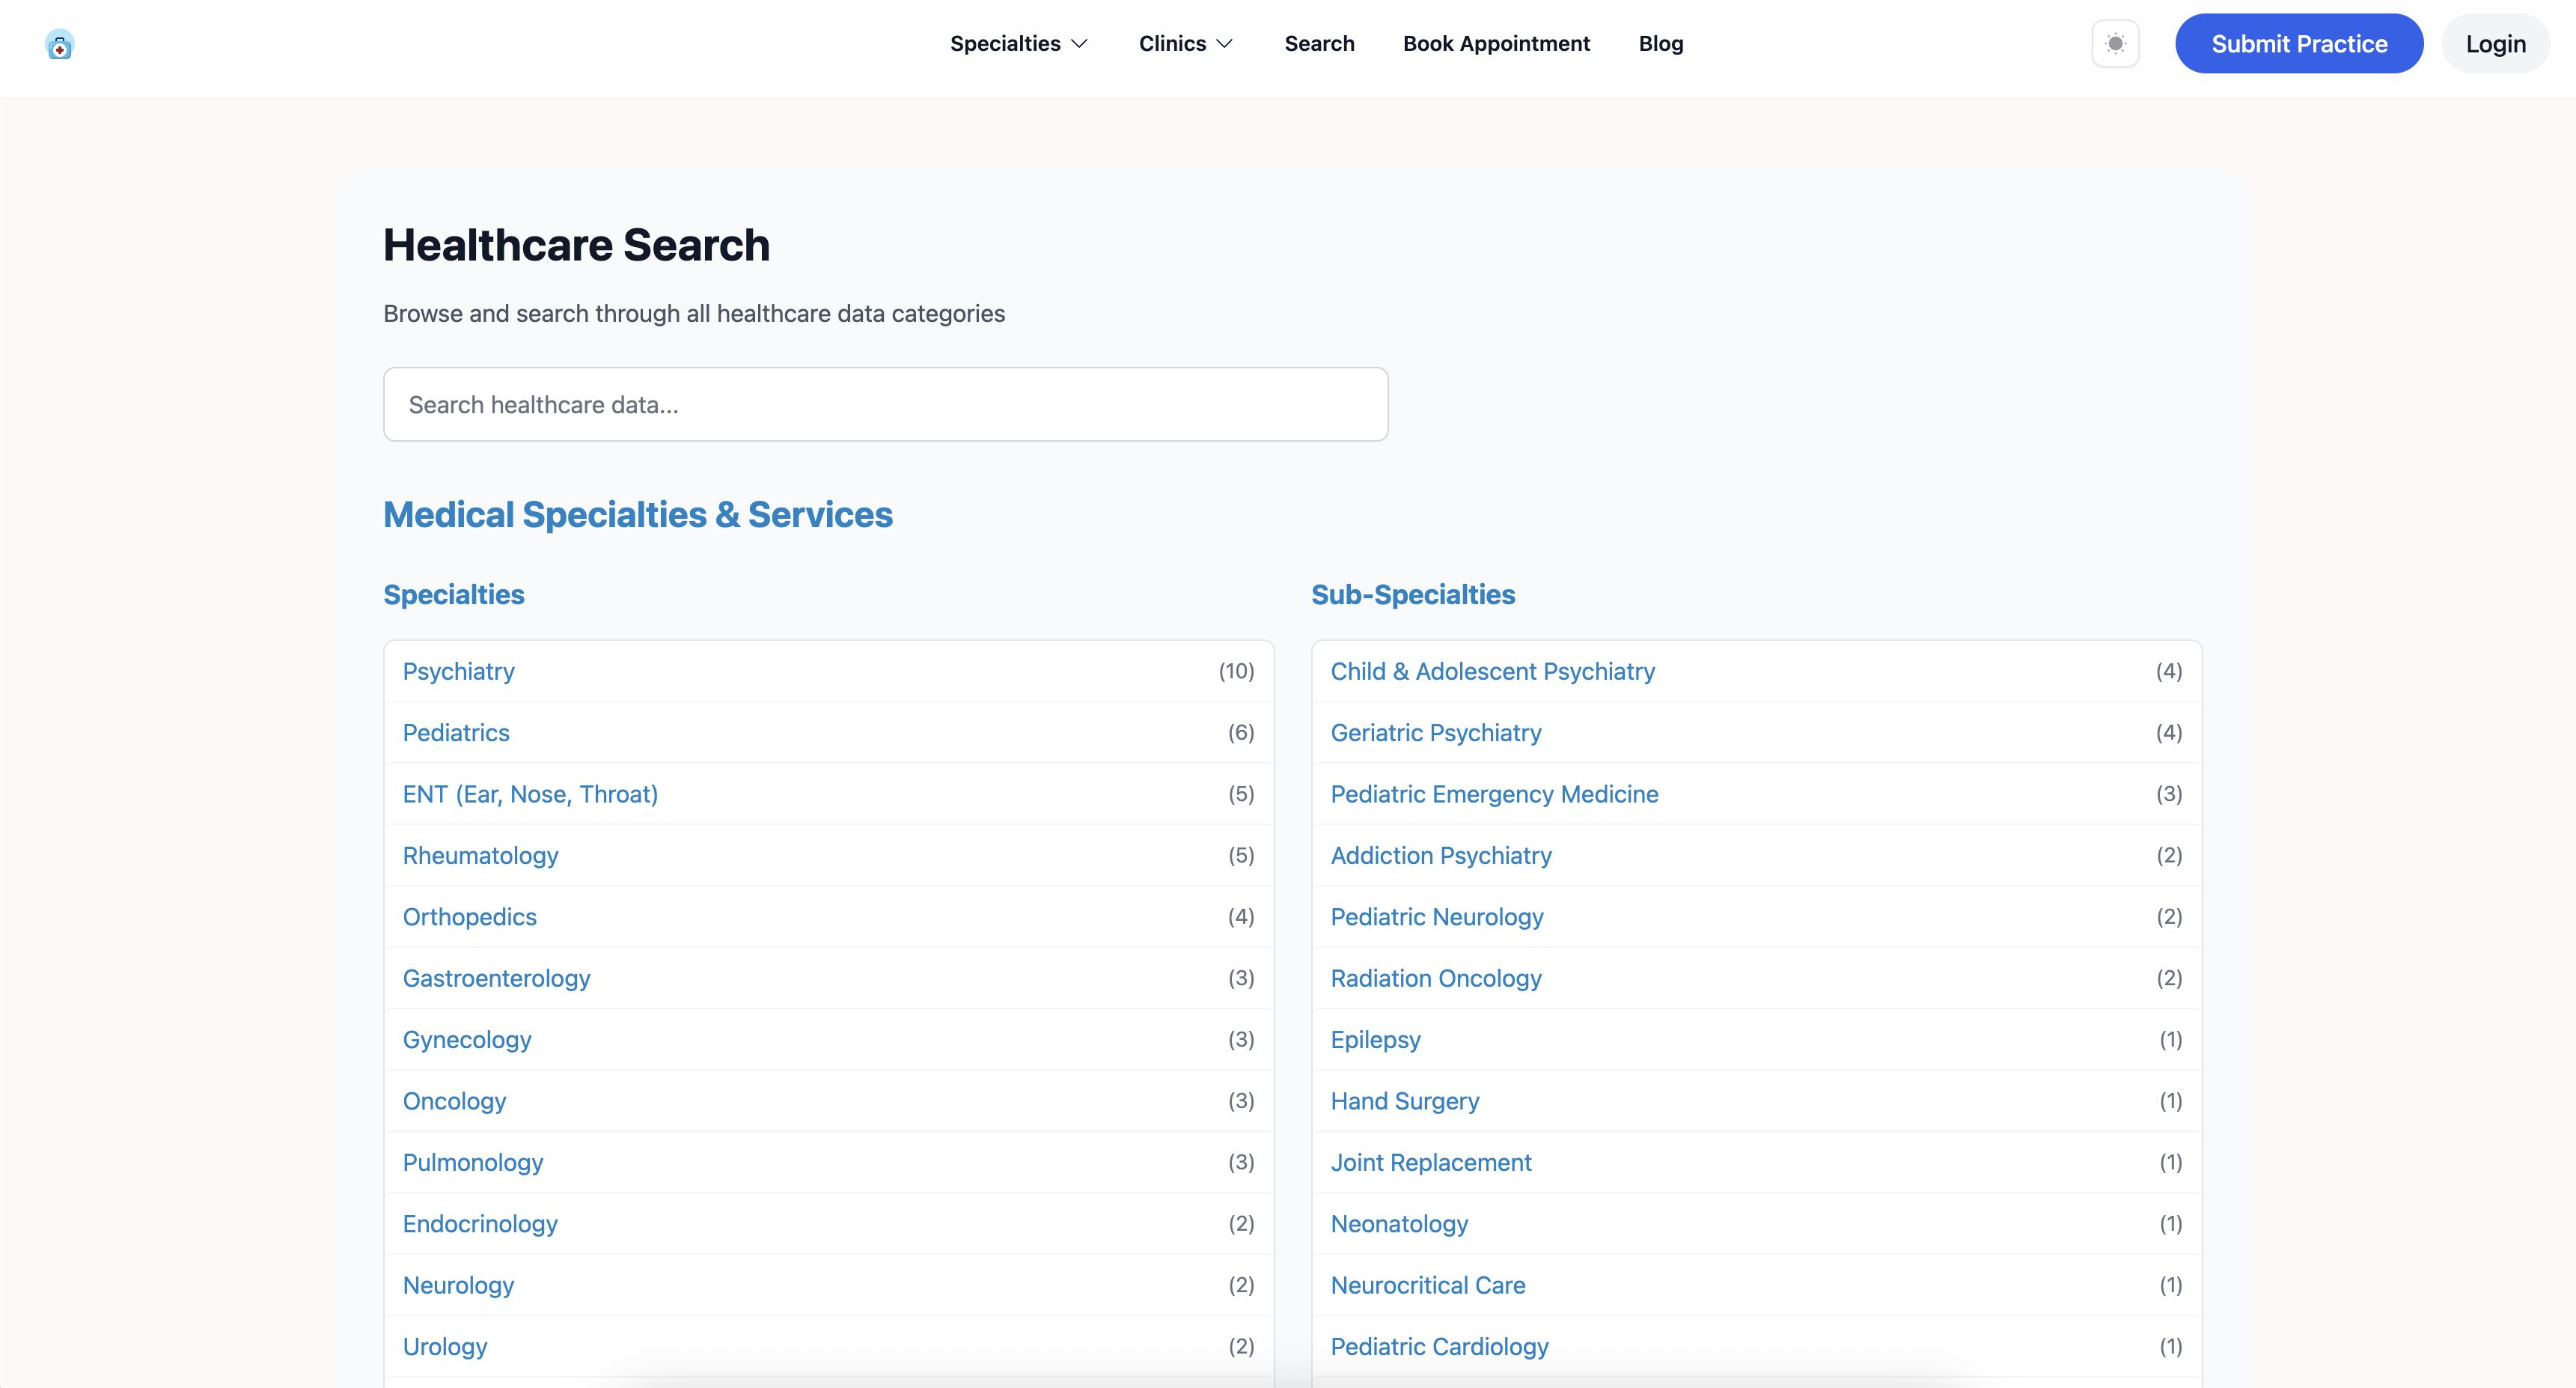Toggle the light/dark theme sun button
This screenshot has height=1388, width=2576.
(x=2115, y=44)
